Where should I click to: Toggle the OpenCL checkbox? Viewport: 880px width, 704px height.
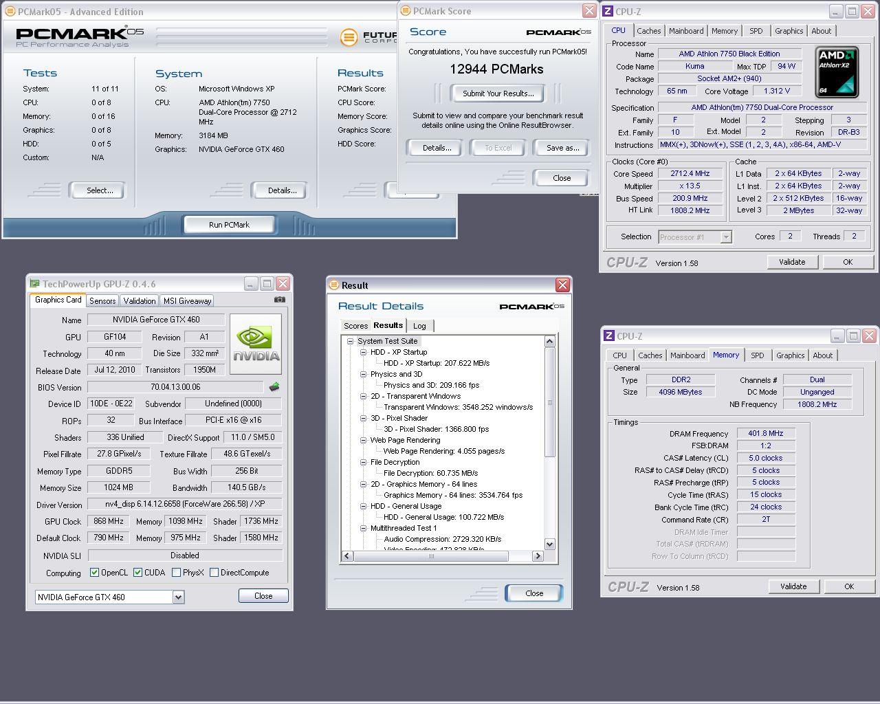pos(95,572)
